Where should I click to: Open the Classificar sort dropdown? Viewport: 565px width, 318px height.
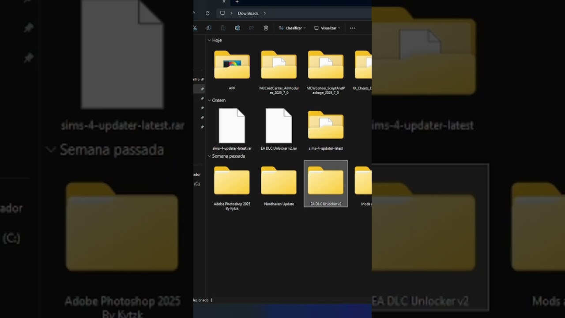pyautogui.click(x=292, y=28)
